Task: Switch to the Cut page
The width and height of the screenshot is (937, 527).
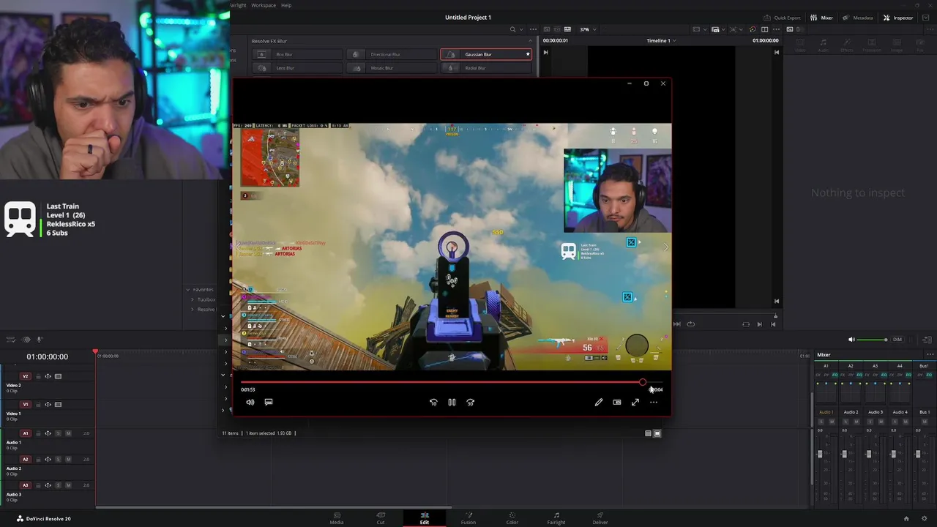Action: click(x=381, y=518)
